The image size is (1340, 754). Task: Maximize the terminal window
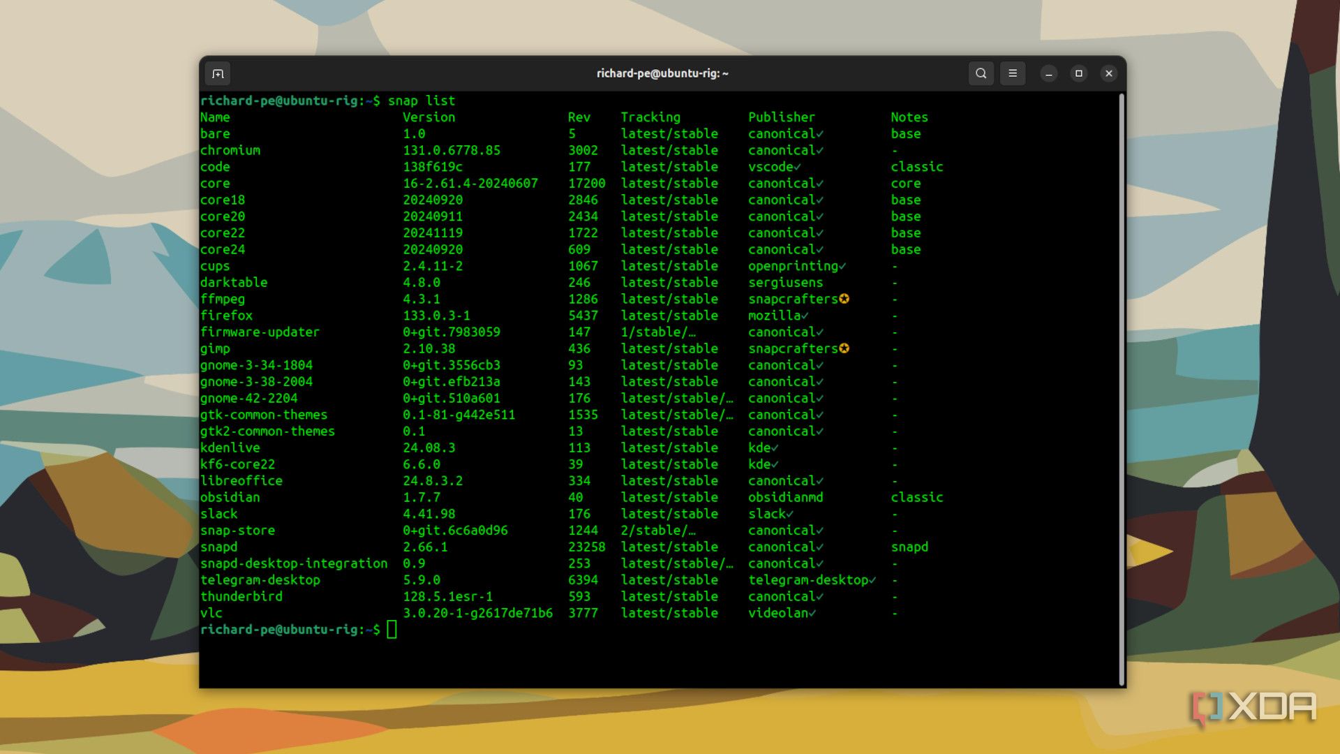tap(1079, 73)
